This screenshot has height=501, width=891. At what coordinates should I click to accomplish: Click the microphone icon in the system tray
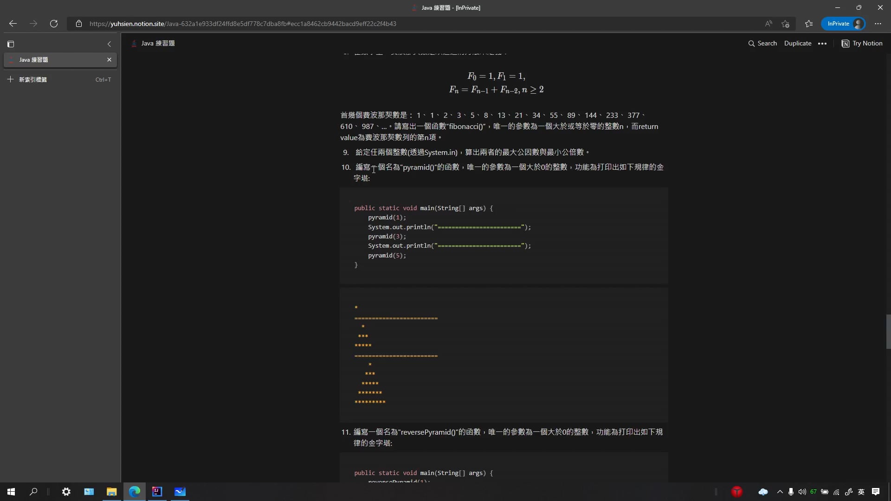point(790,492)
